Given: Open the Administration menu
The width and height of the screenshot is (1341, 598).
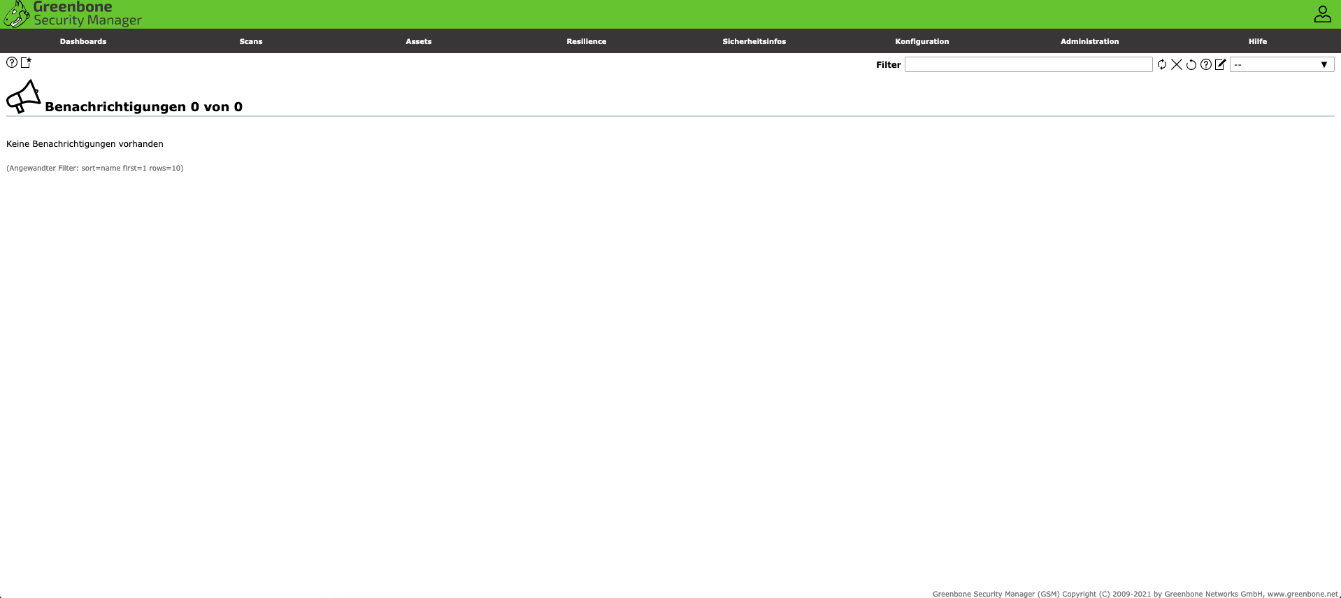Looking at the screenshot, I should pyautogui.click(x=1089, y=41).
